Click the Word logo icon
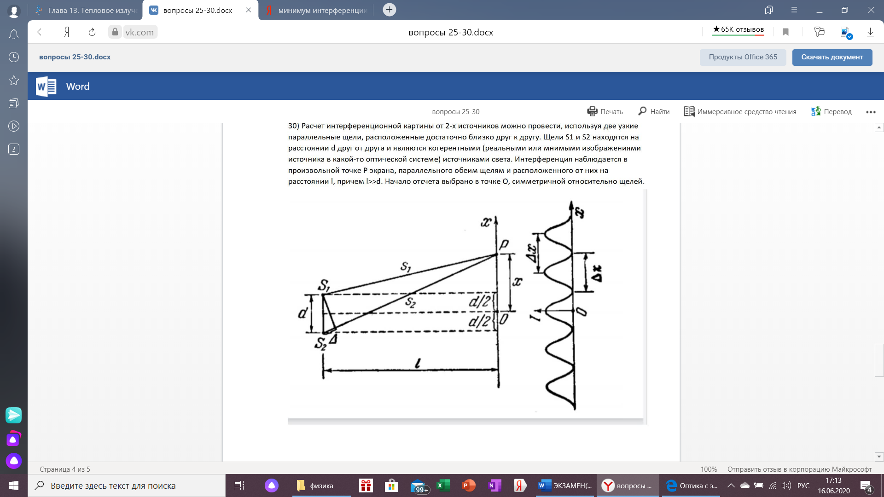The width and height of the screenshot is (884, 497). pyautogui.click(x=46, y=86)
